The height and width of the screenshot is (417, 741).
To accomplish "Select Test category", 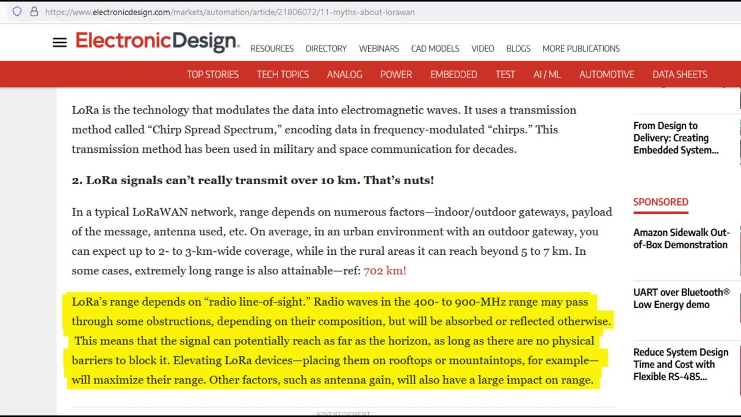I will pyautogui.click(x=505, y=74).
